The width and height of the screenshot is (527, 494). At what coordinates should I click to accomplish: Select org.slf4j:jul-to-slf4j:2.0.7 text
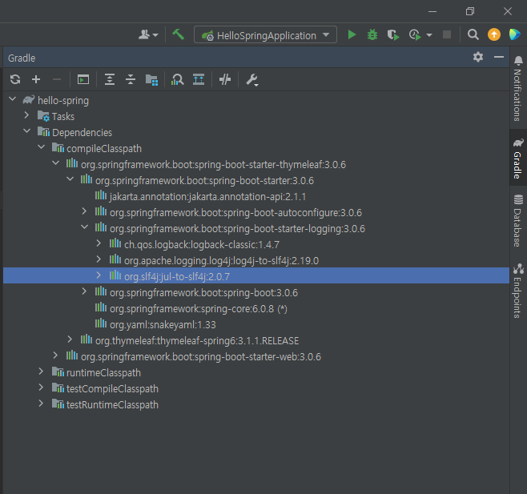(177, 276)
